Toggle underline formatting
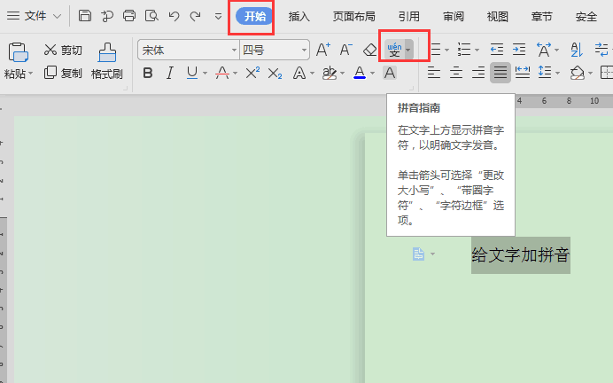 pos(192,73)
